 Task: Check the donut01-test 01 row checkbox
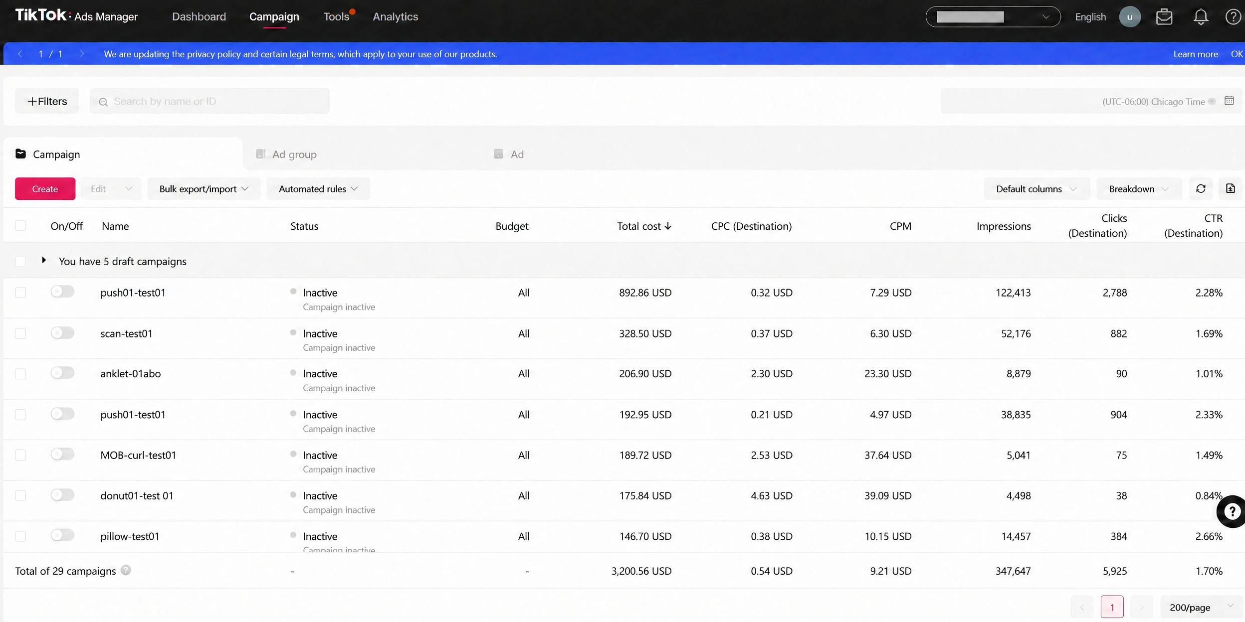point(20,495)
